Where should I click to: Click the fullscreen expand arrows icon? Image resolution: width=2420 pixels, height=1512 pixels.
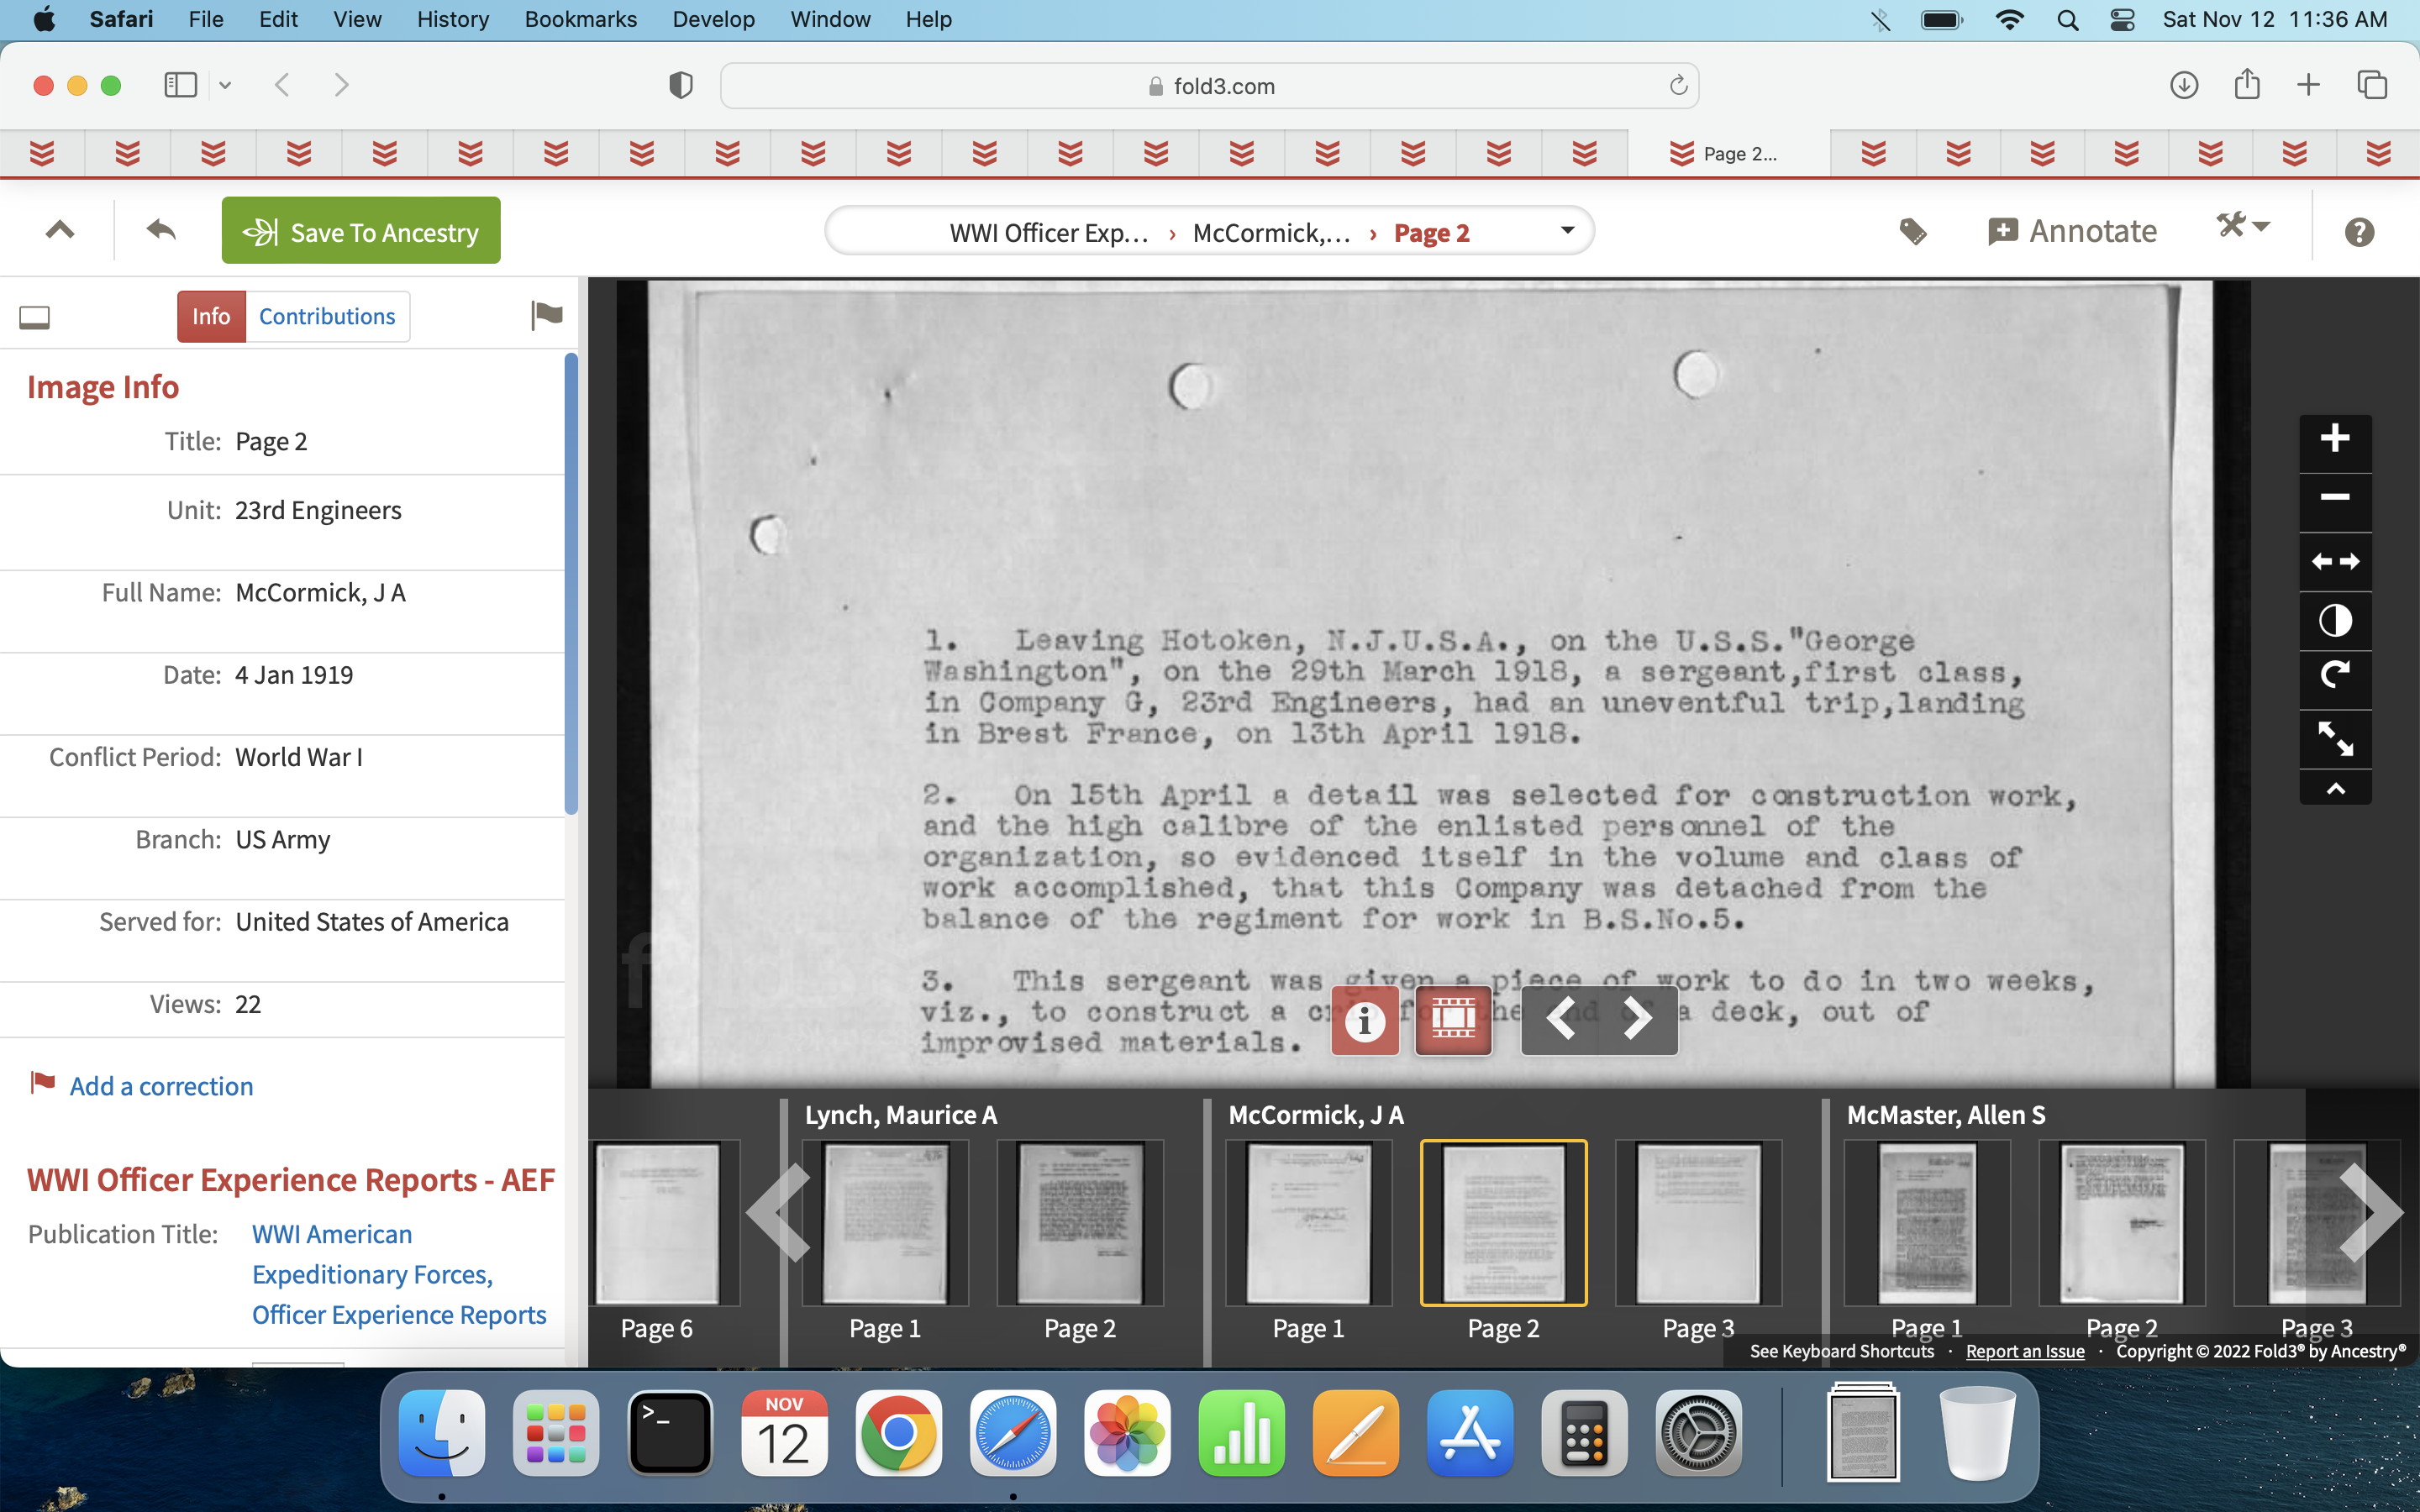[x=2335, y=738]
